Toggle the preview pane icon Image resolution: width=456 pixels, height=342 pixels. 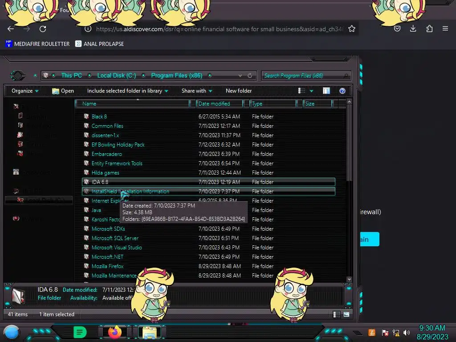(x=326, y=91)
